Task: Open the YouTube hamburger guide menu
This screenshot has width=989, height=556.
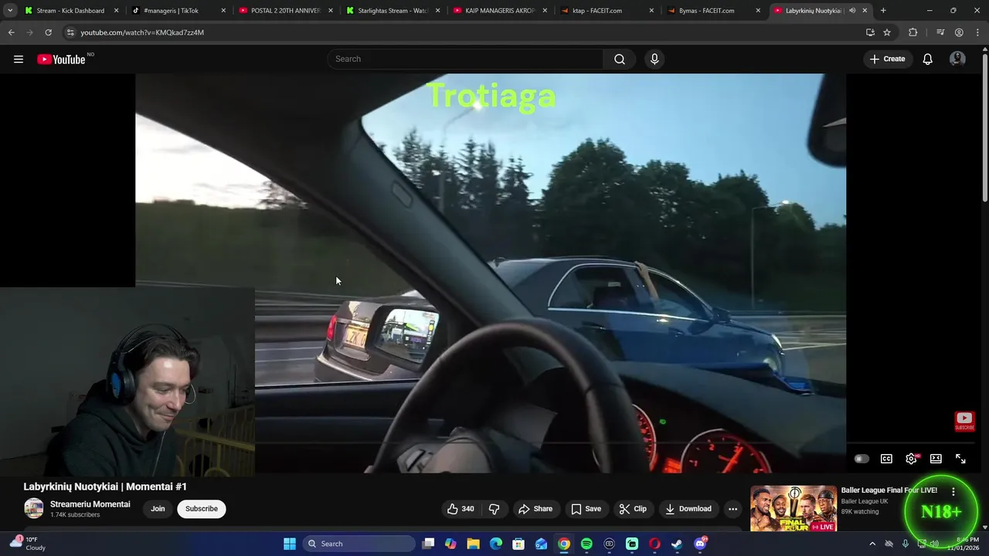Action: point(19,59)
